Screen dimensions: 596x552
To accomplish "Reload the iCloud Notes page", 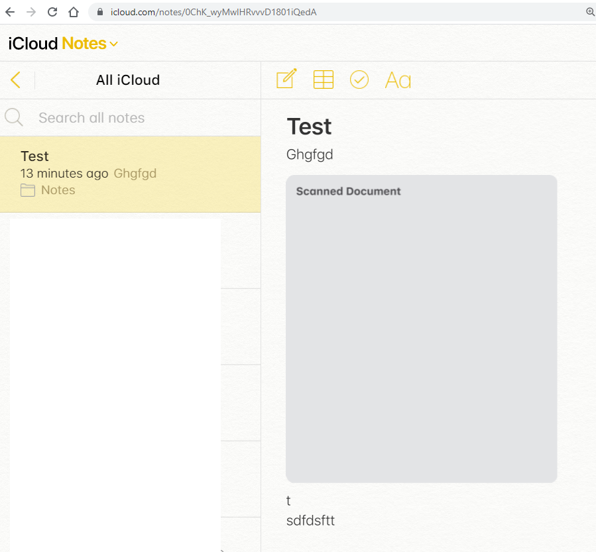I will (x=52, y=12).
